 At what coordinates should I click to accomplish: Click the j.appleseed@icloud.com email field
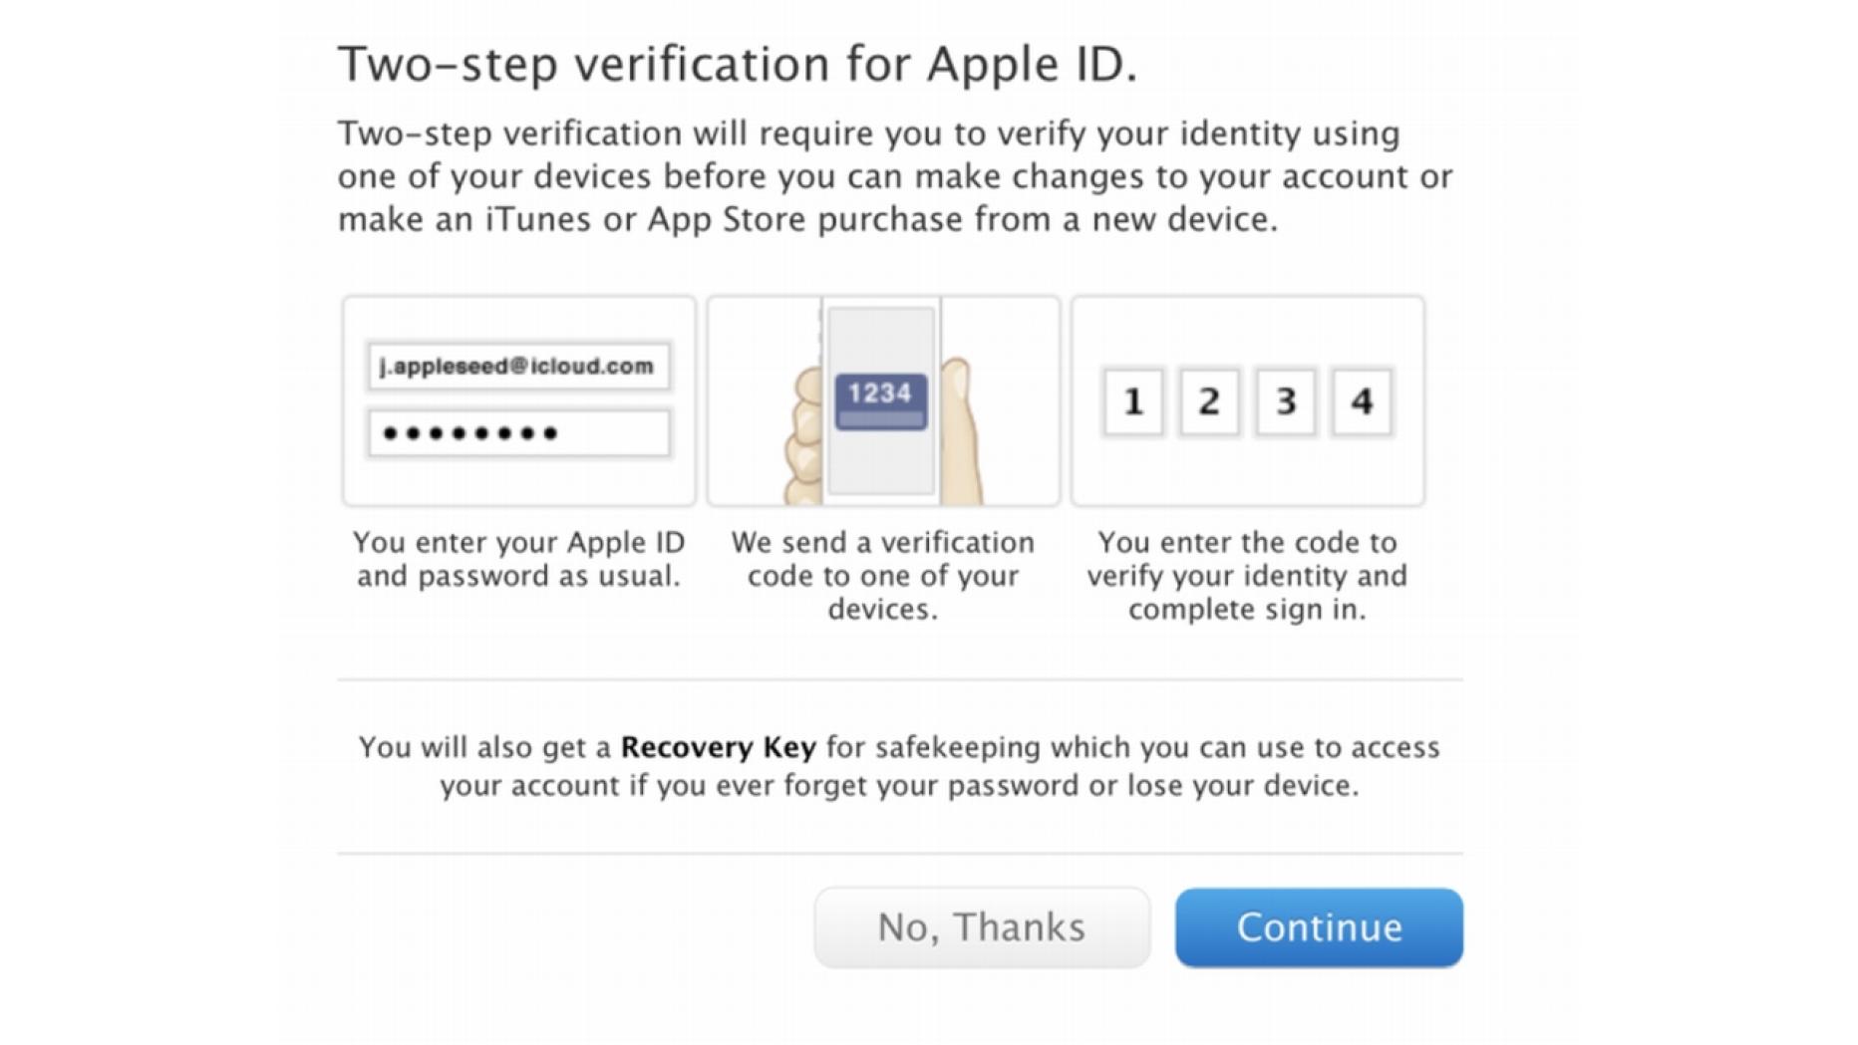click(518, 367)
